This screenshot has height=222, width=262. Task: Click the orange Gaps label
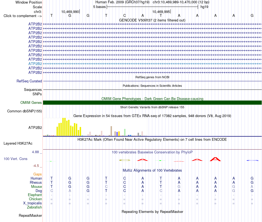tap(38, 174)
